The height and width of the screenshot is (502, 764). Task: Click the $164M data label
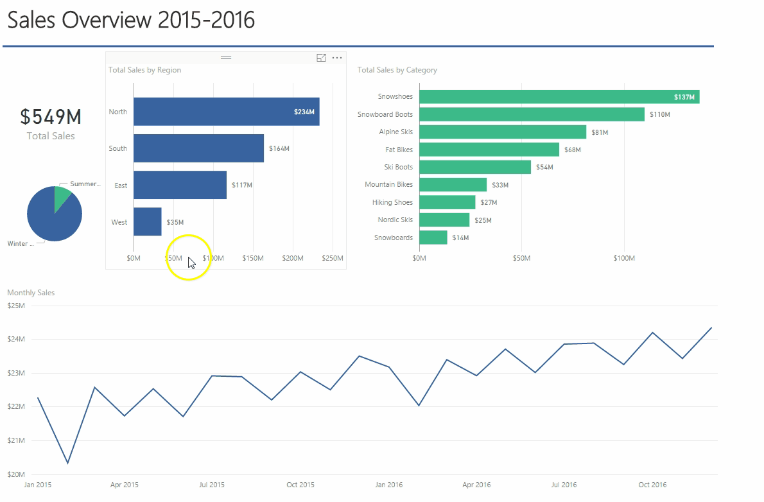(279, 149)
